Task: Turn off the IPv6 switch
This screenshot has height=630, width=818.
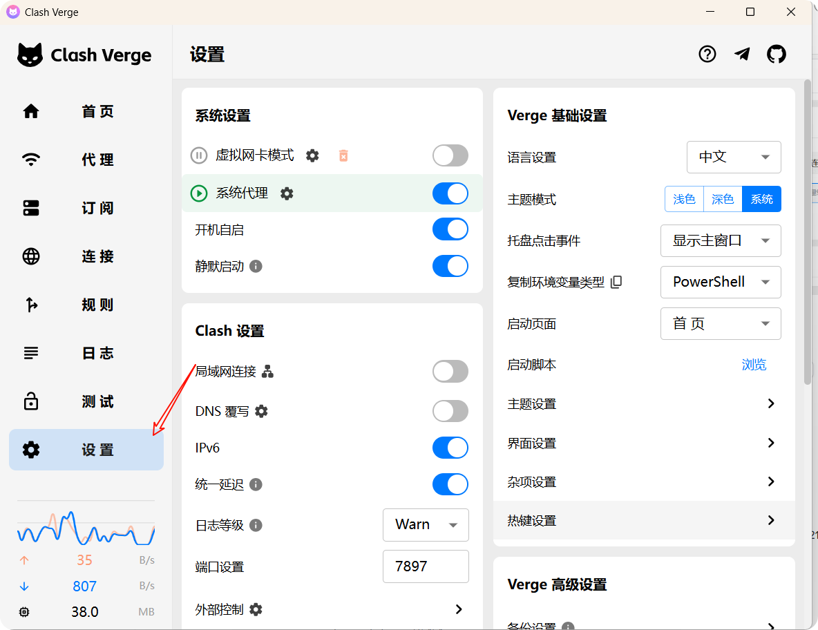Action: [x=450, y=448]
